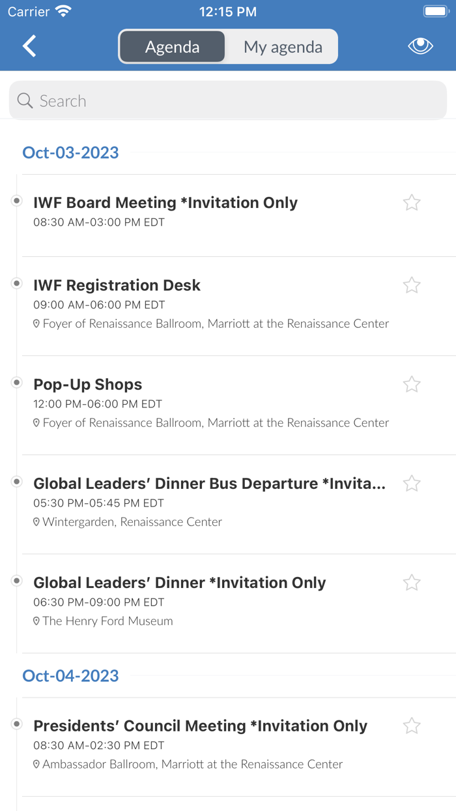Switch to the My agenda tab
Screen dimensions: 456x811
pos(281,46)
